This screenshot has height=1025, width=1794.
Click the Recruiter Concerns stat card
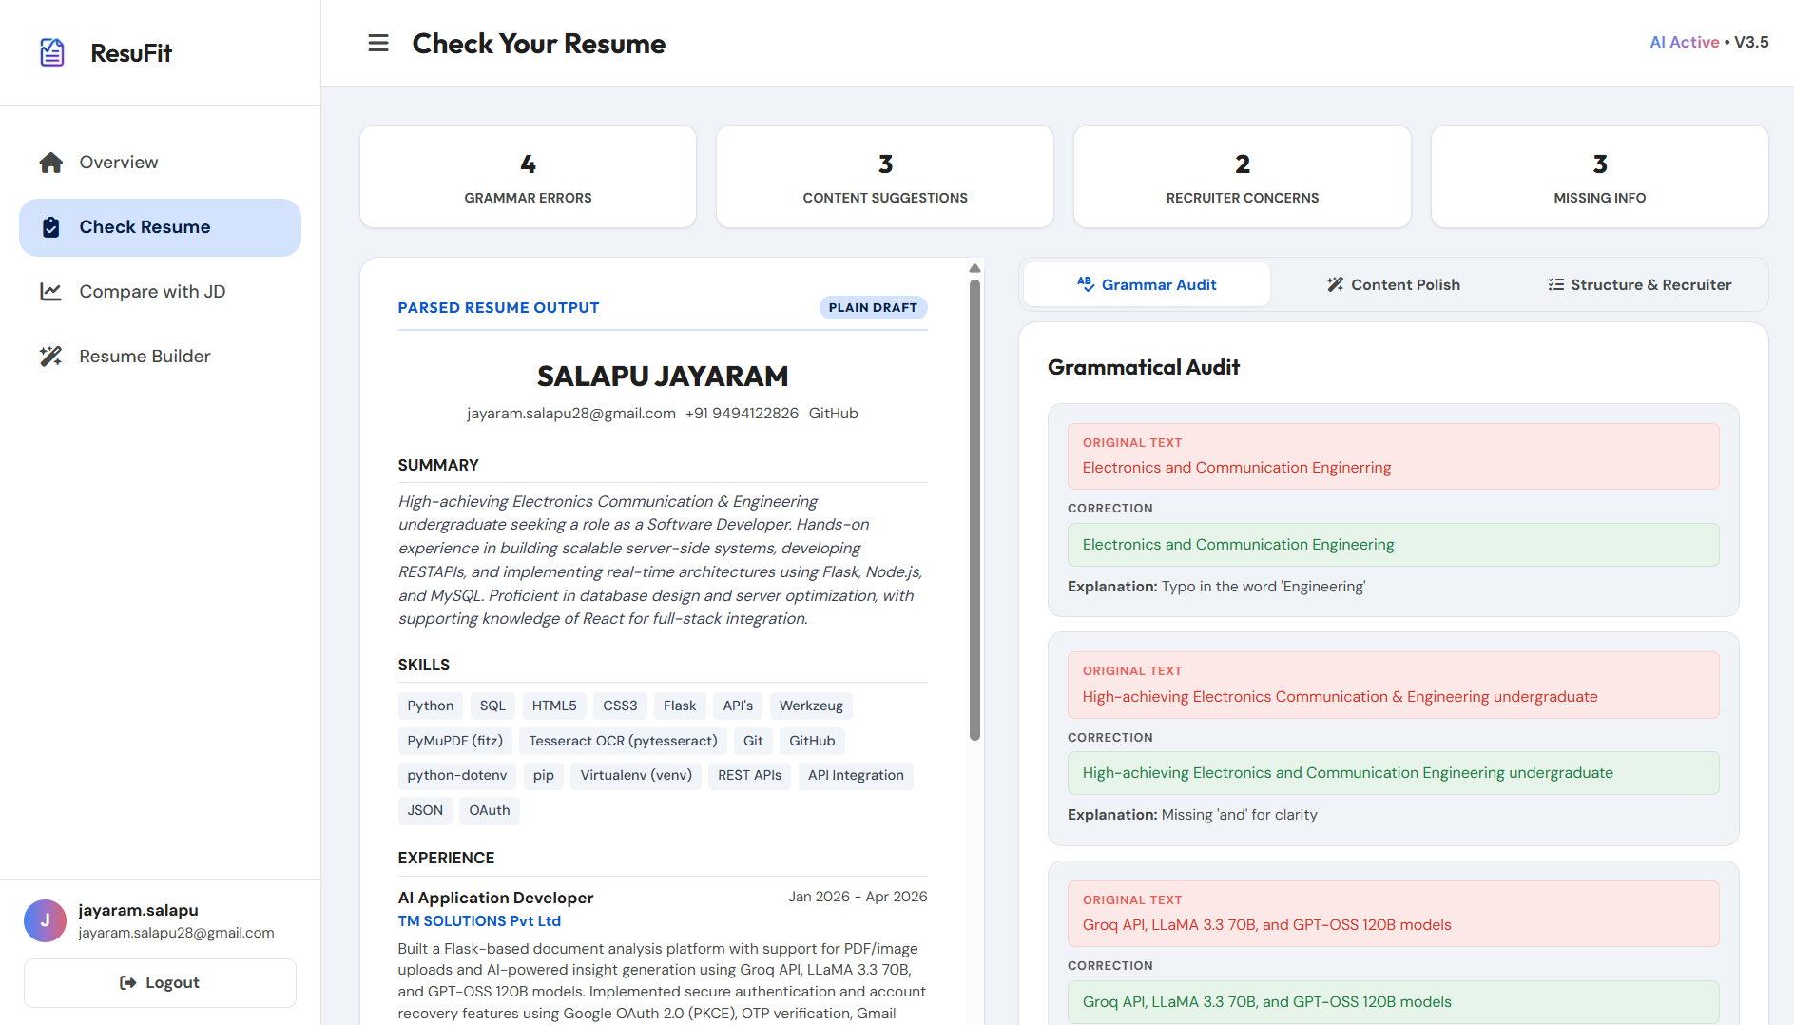point(1243,177)
